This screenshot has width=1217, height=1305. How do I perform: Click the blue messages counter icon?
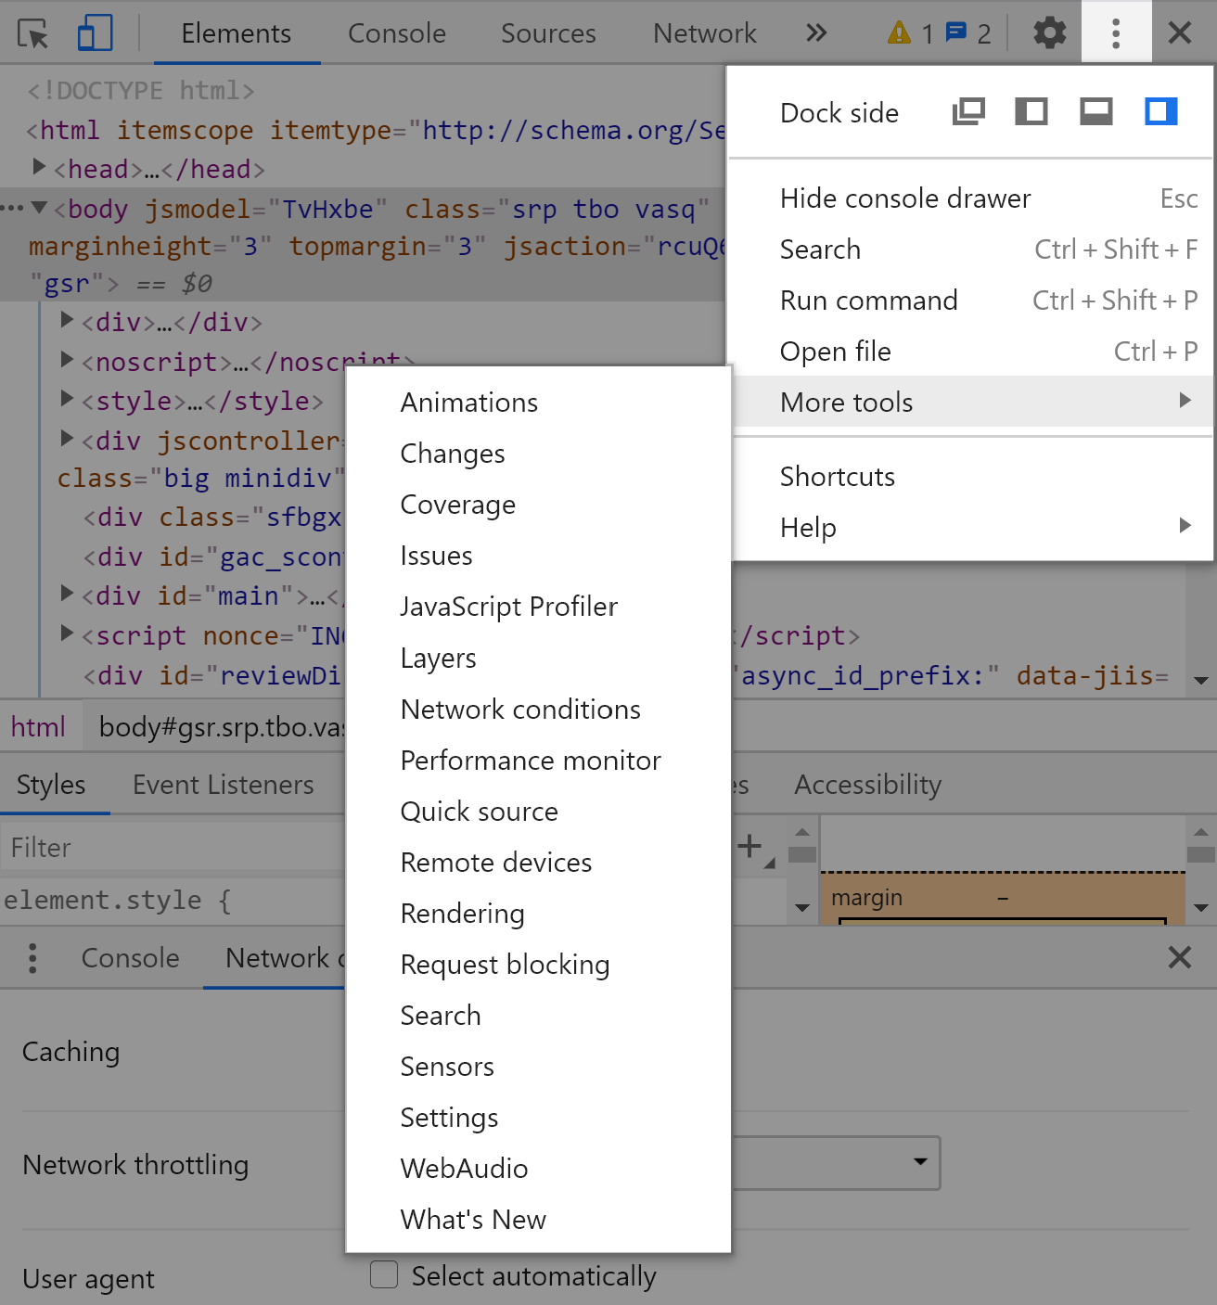coord(956,32)
